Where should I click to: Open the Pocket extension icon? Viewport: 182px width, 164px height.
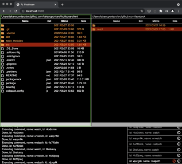click(x=149, y=11)
